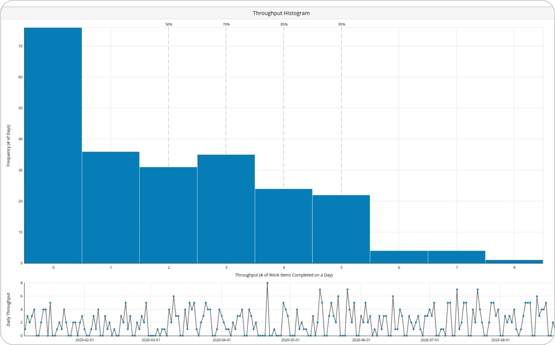Click the smallest bar at throughput 8
Image resolution: width=555 pixels, height=345 pixels.
coord(514,261)
